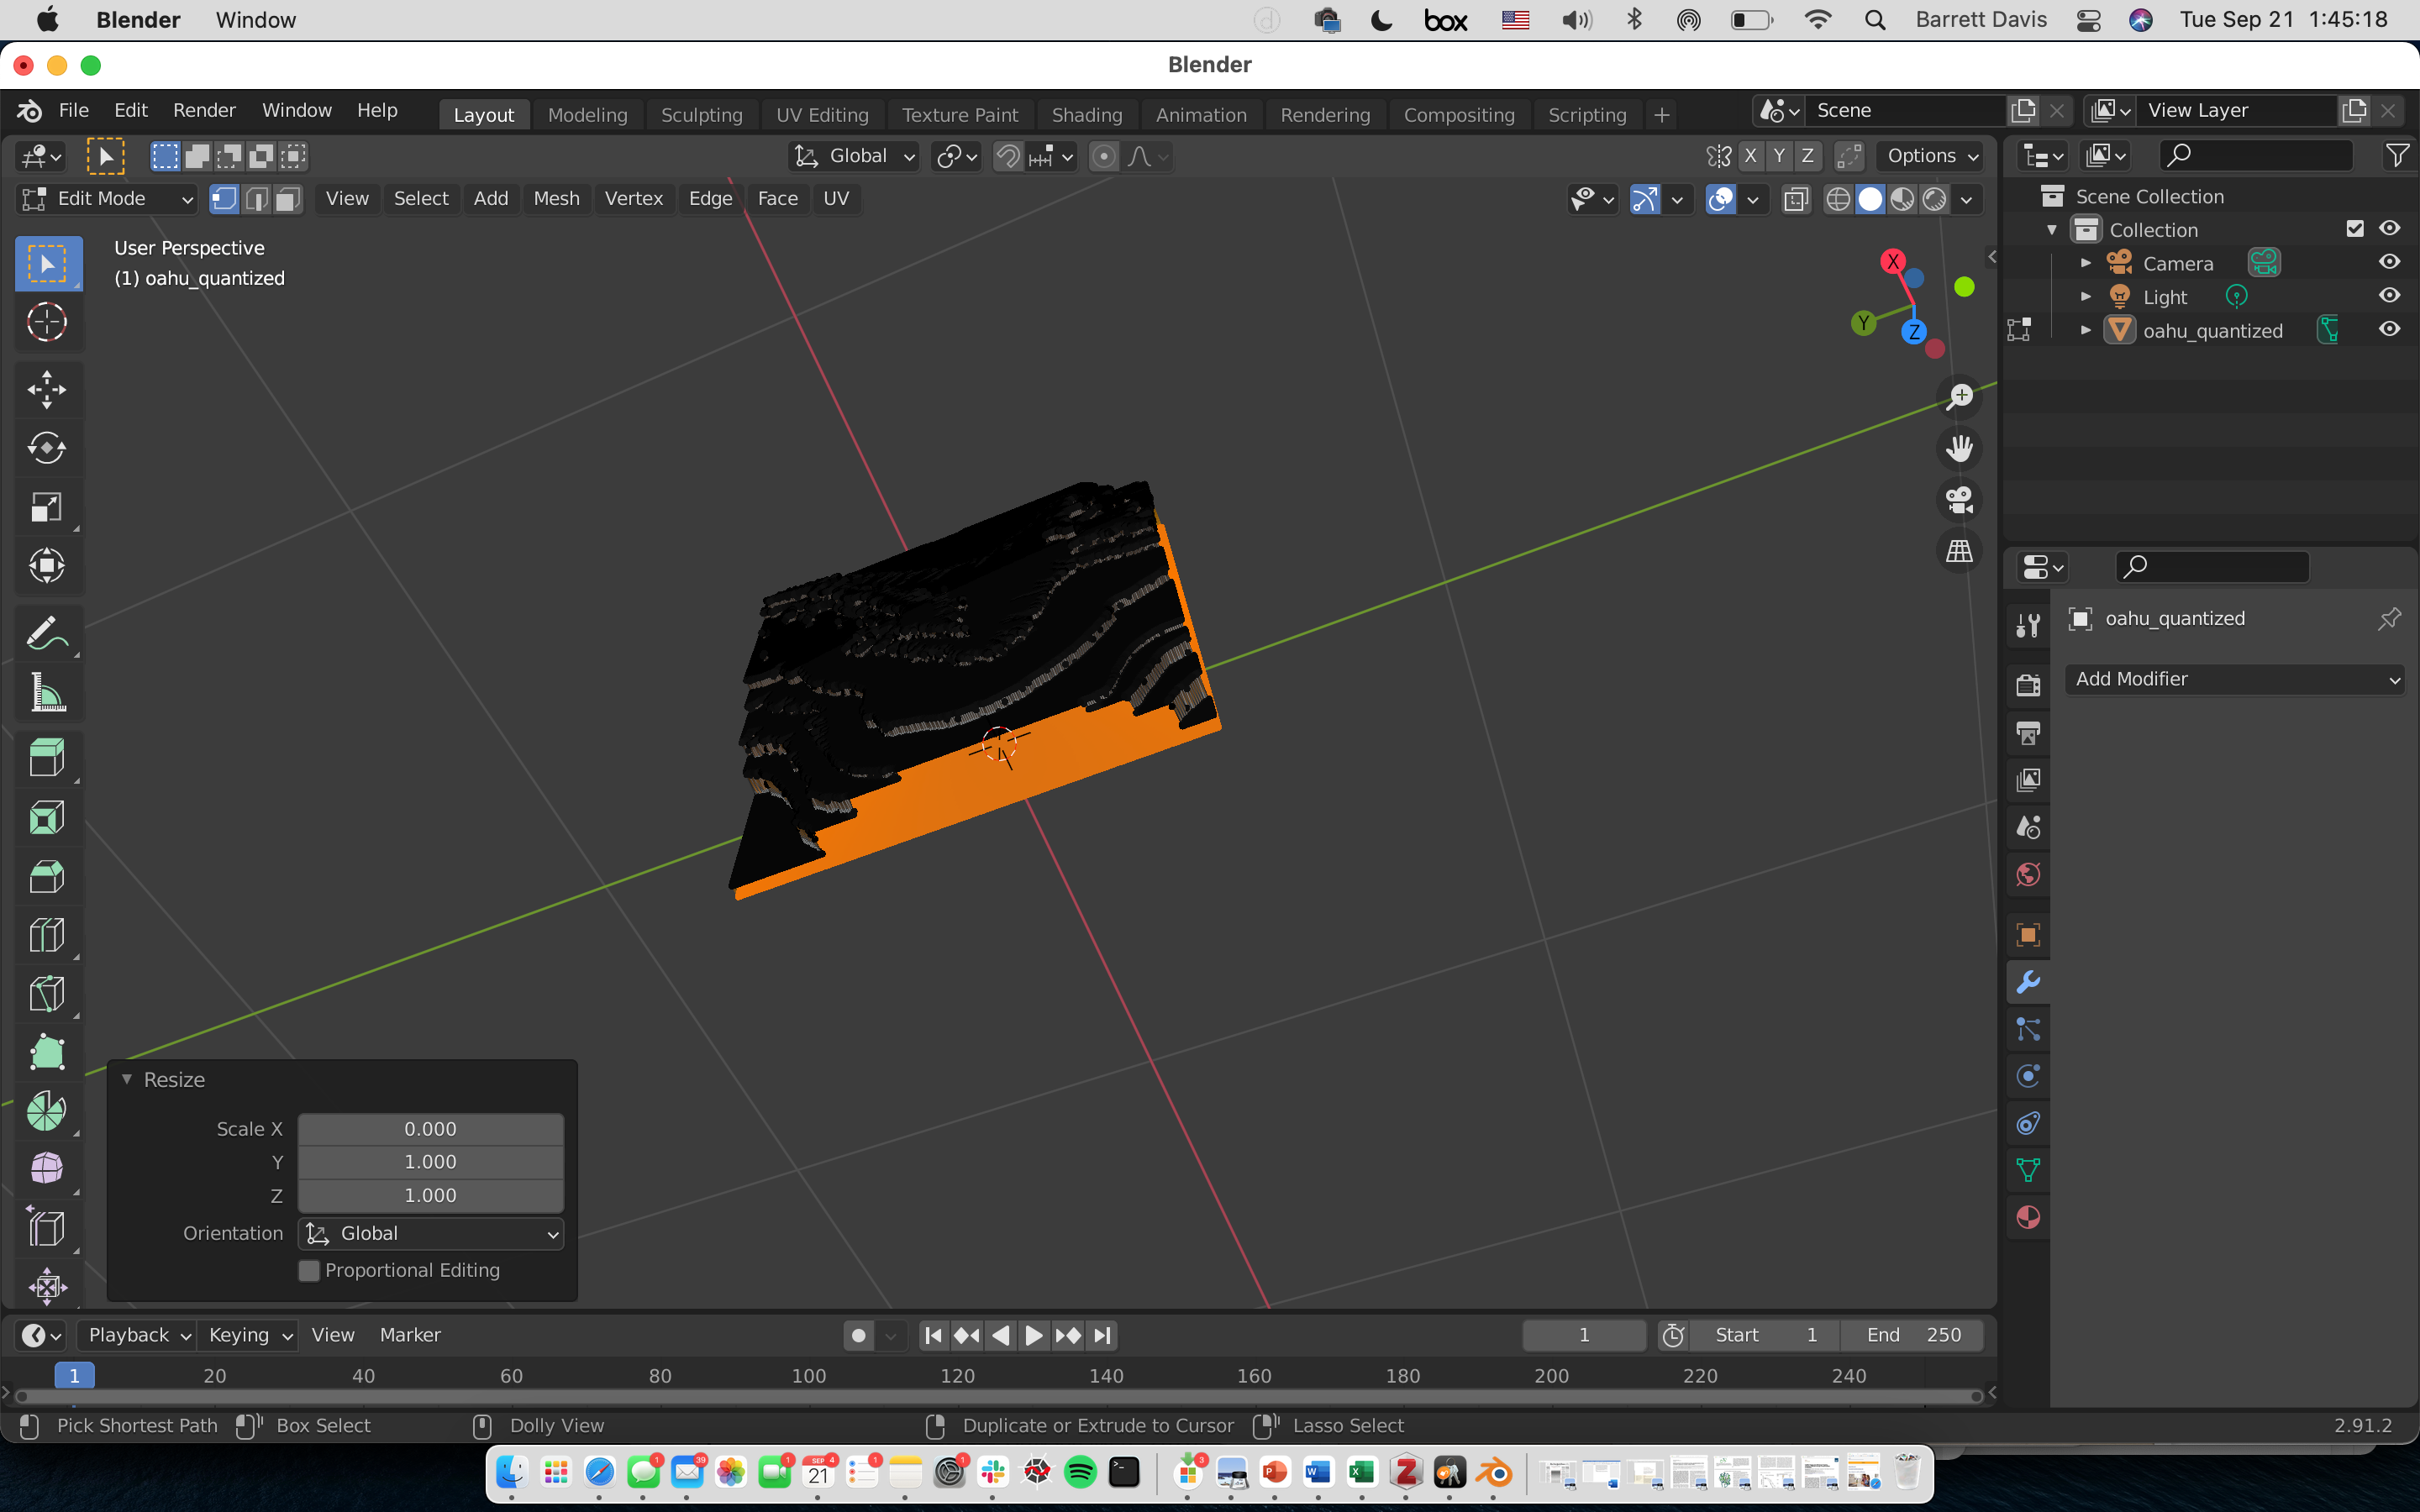Screen dimensions: 2420x1512
Task: Open the Face menu
Action: click(778, 199)
